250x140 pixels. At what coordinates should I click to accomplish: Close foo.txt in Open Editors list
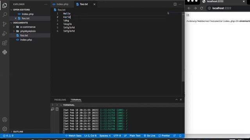point(16,18)
